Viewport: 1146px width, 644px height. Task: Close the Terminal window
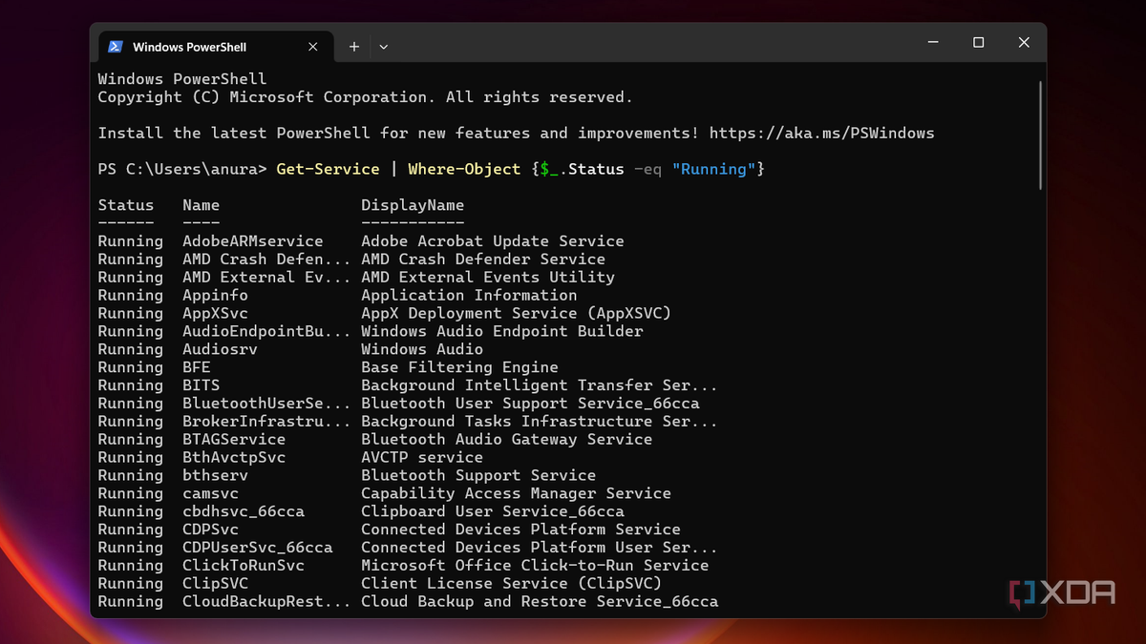1024,43
